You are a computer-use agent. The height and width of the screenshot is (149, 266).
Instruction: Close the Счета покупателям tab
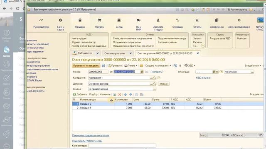tap(131, 53)
